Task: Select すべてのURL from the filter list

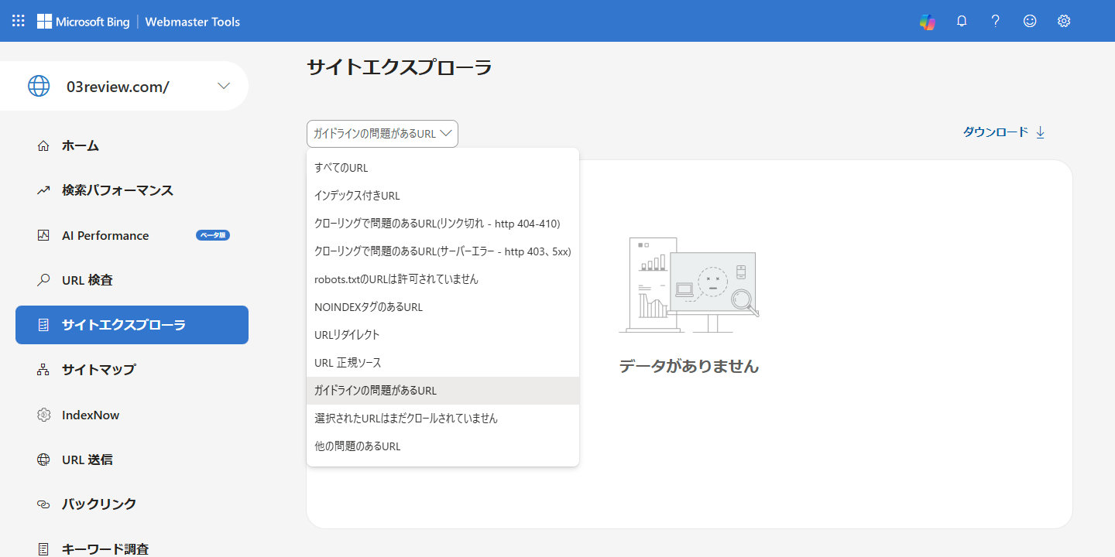Action: pos(341,168)
